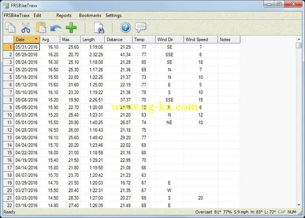Click distance cell 19.72
The width and height of the screenshot is (305, 218).
tap(119, 183)
